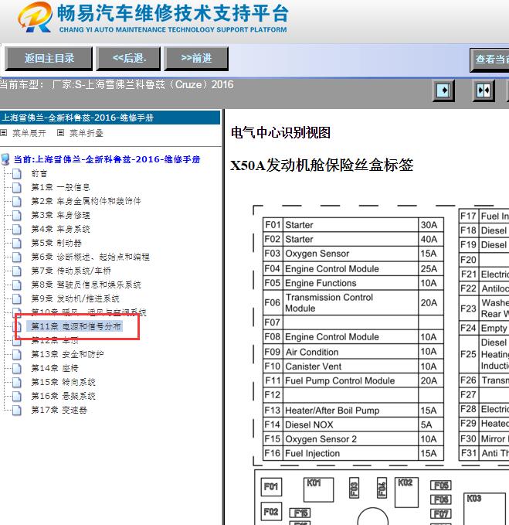The height and width of the screenshot is (525, 509).
Task: Click the page icon beside 第14章
Action: click(x=17, y=368)
